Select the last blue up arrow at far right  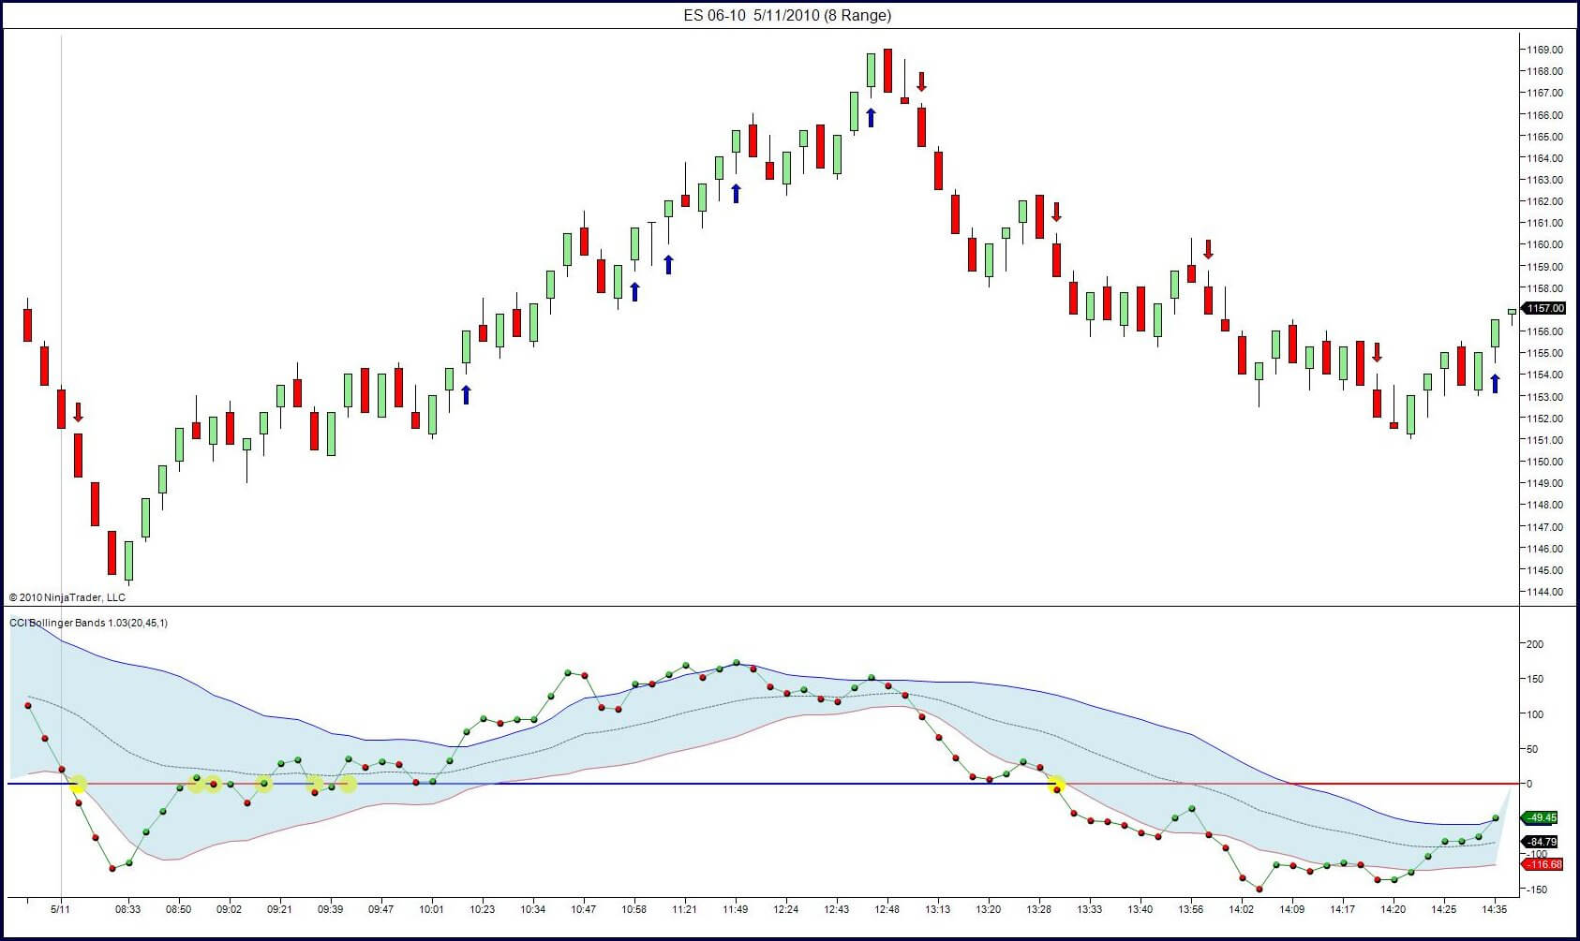[1495, 383]
